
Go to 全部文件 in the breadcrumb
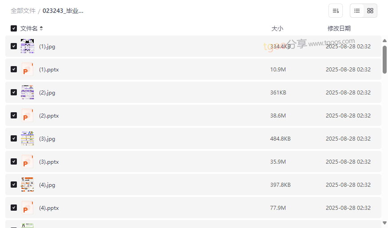(23, 11)
